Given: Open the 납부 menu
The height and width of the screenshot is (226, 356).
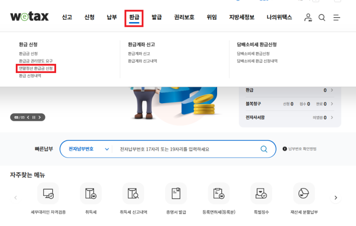Looking at the screenshot, I should [112, 17].
